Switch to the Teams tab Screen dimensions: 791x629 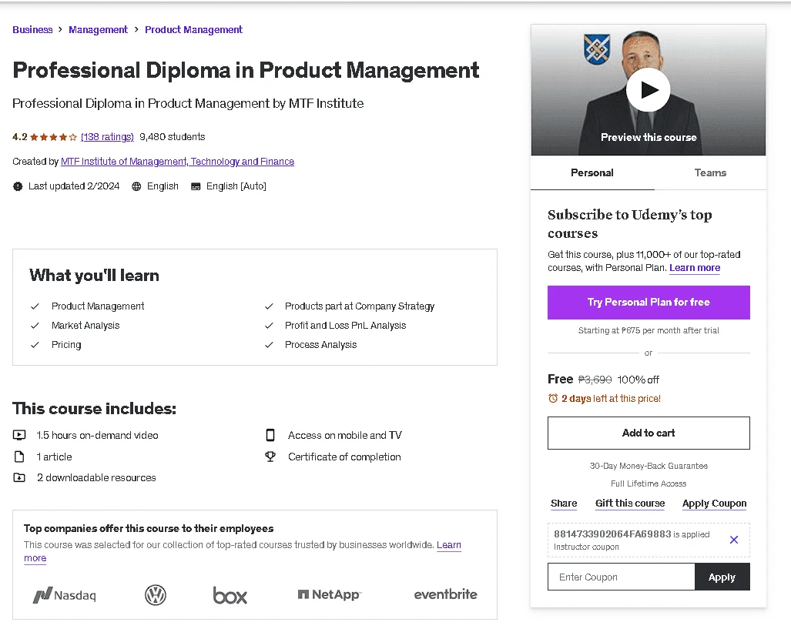pyautogui.click(x=710, y=173)
